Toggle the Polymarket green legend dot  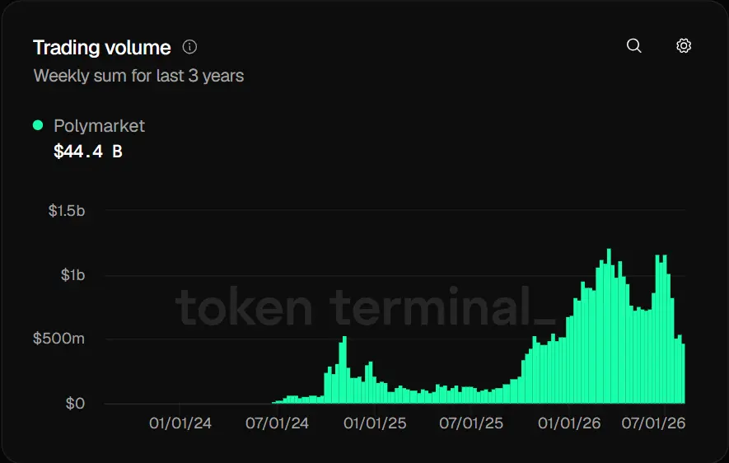[38, 125]
